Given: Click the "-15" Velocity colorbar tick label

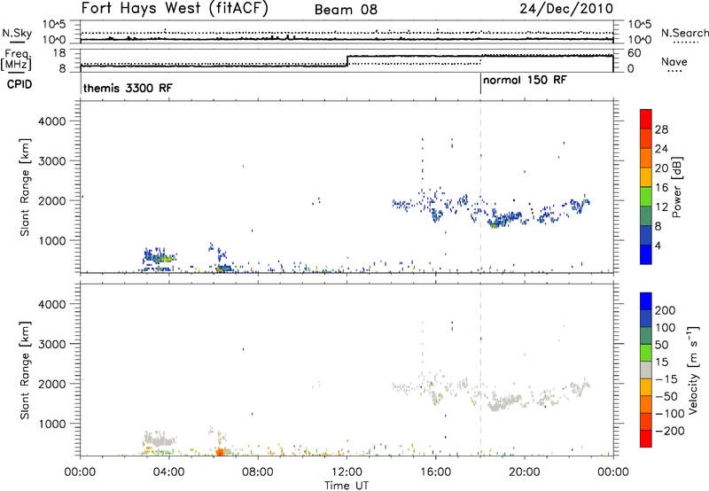Looking at the screenshot, I should pyautogui.click(x=666, y=379).
